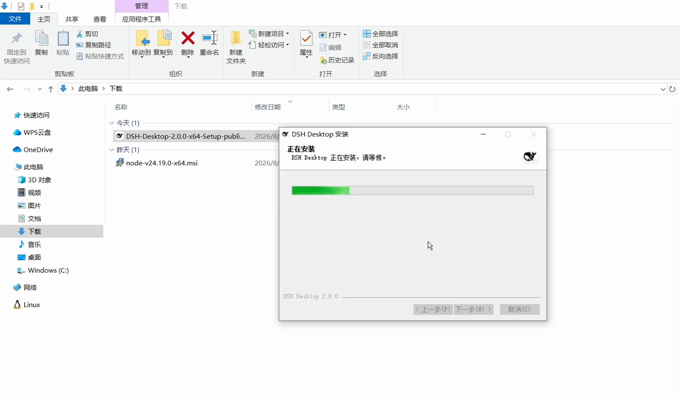The image size is (680, 398).
Task: Collapse the 今天 (1) group
Action: (x=112, y=123)
